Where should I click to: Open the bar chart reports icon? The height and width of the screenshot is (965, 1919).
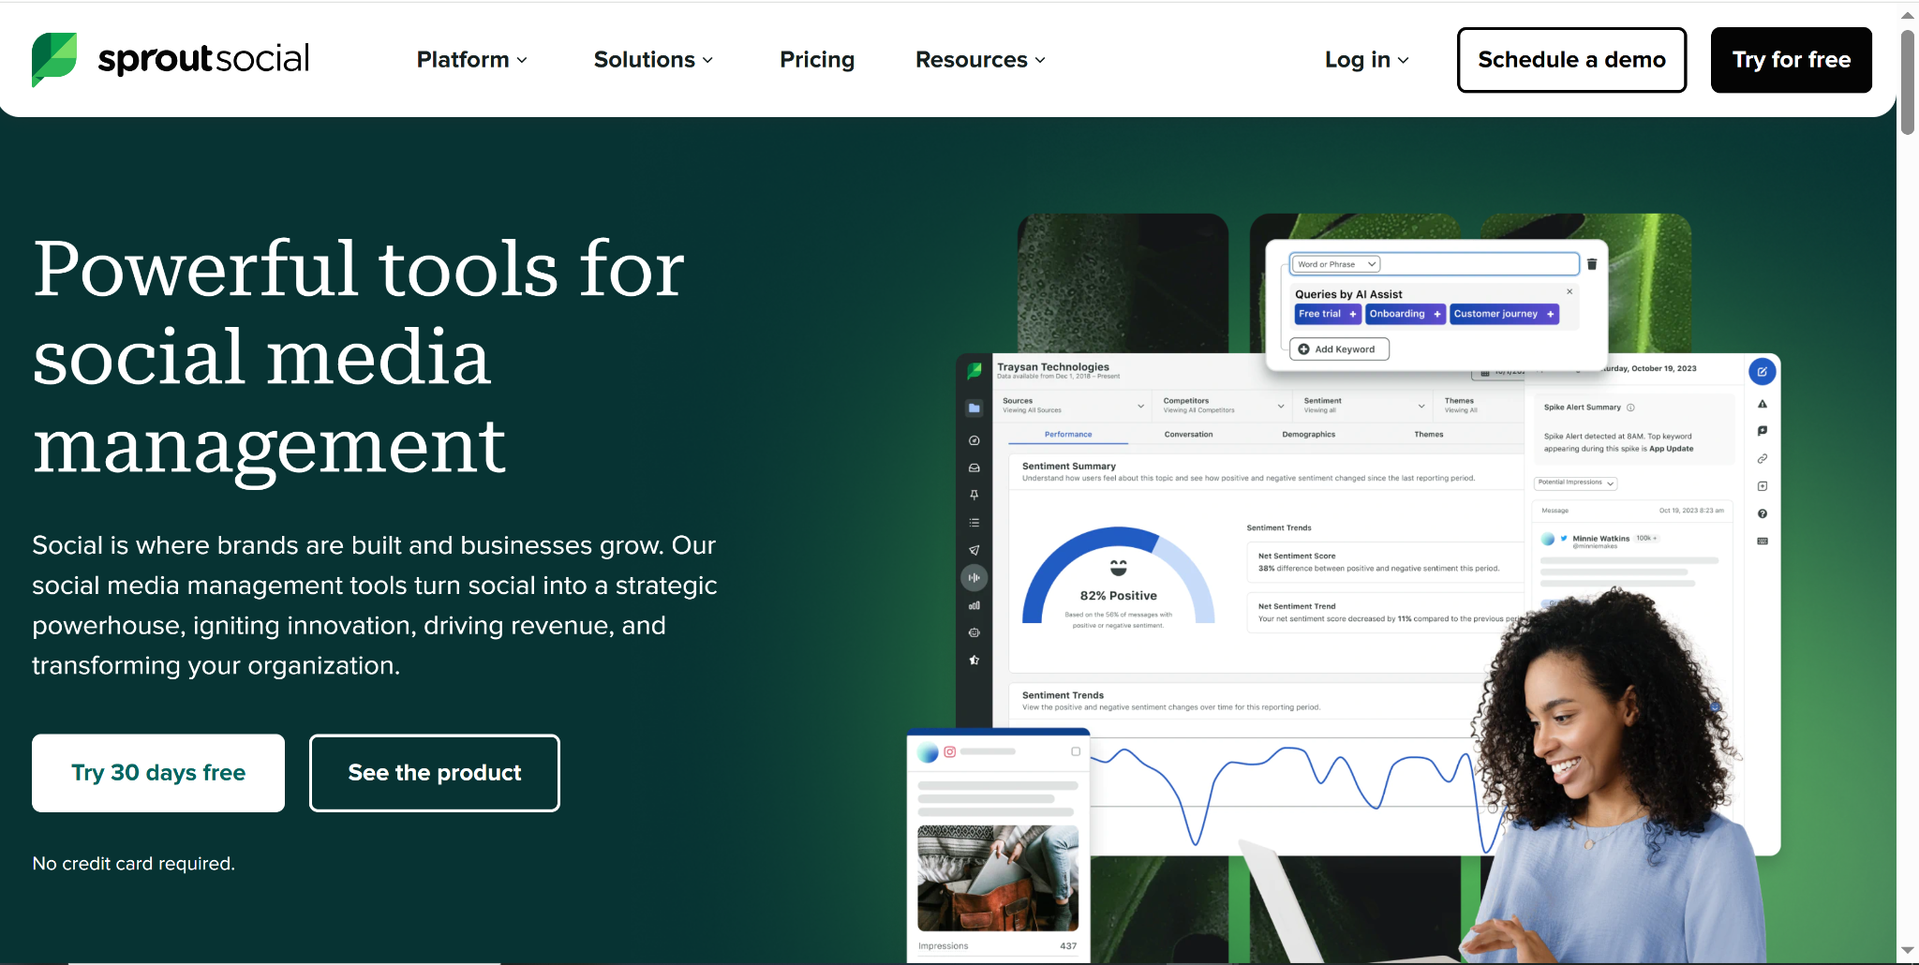click(x=974, y=605)
